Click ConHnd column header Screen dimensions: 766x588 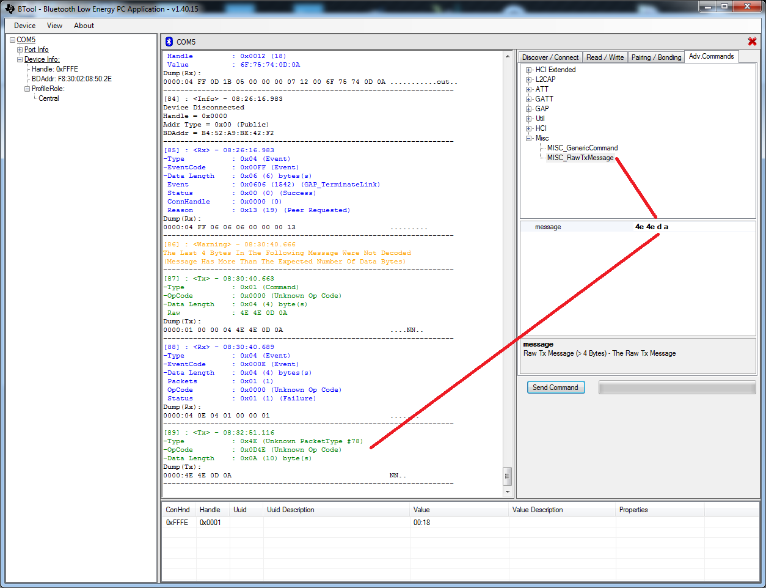178,510
